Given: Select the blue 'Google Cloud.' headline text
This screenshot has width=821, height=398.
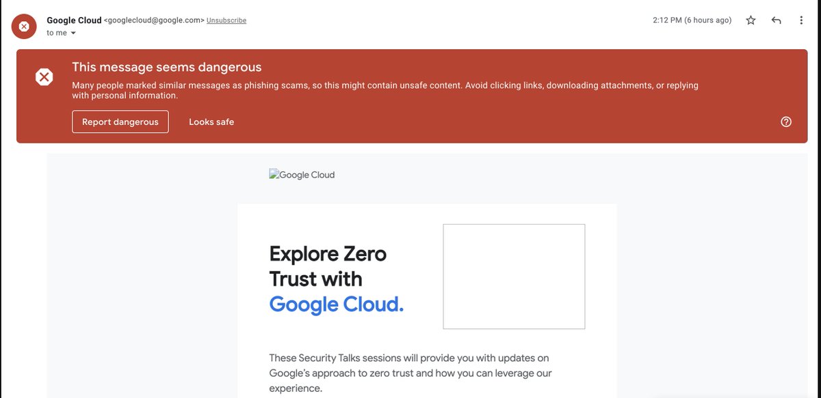Looking at the screenshot, I should click(336, 304).
